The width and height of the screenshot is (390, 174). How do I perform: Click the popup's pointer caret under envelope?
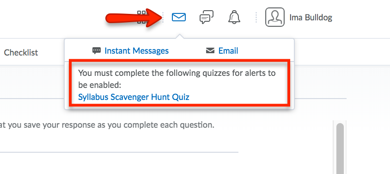pyautogui.click(x=179, y=37)
